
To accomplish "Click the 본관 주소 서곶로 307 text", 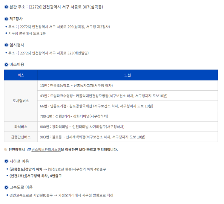I will coord(56,7).
